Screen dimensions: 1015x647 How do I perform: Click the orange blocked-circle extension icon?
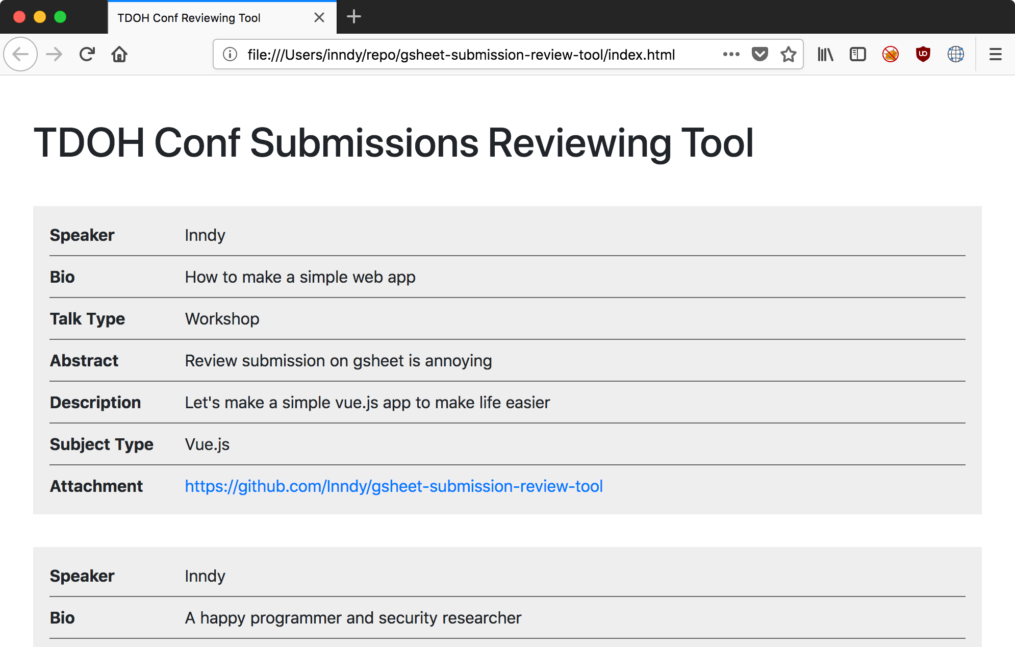(x=890, y=54)
